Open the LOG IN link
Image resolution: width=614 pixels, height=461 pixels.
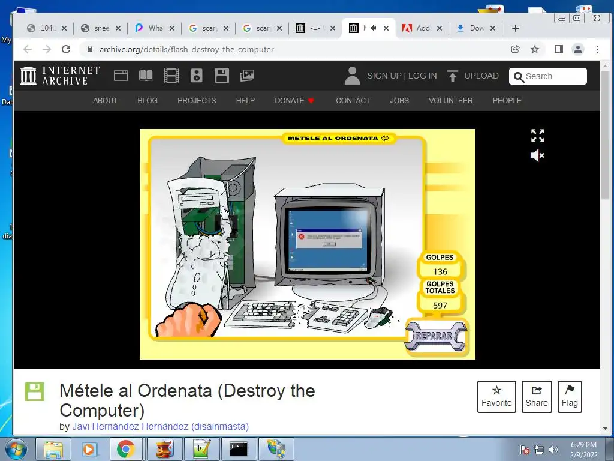[x=423, y=76]
